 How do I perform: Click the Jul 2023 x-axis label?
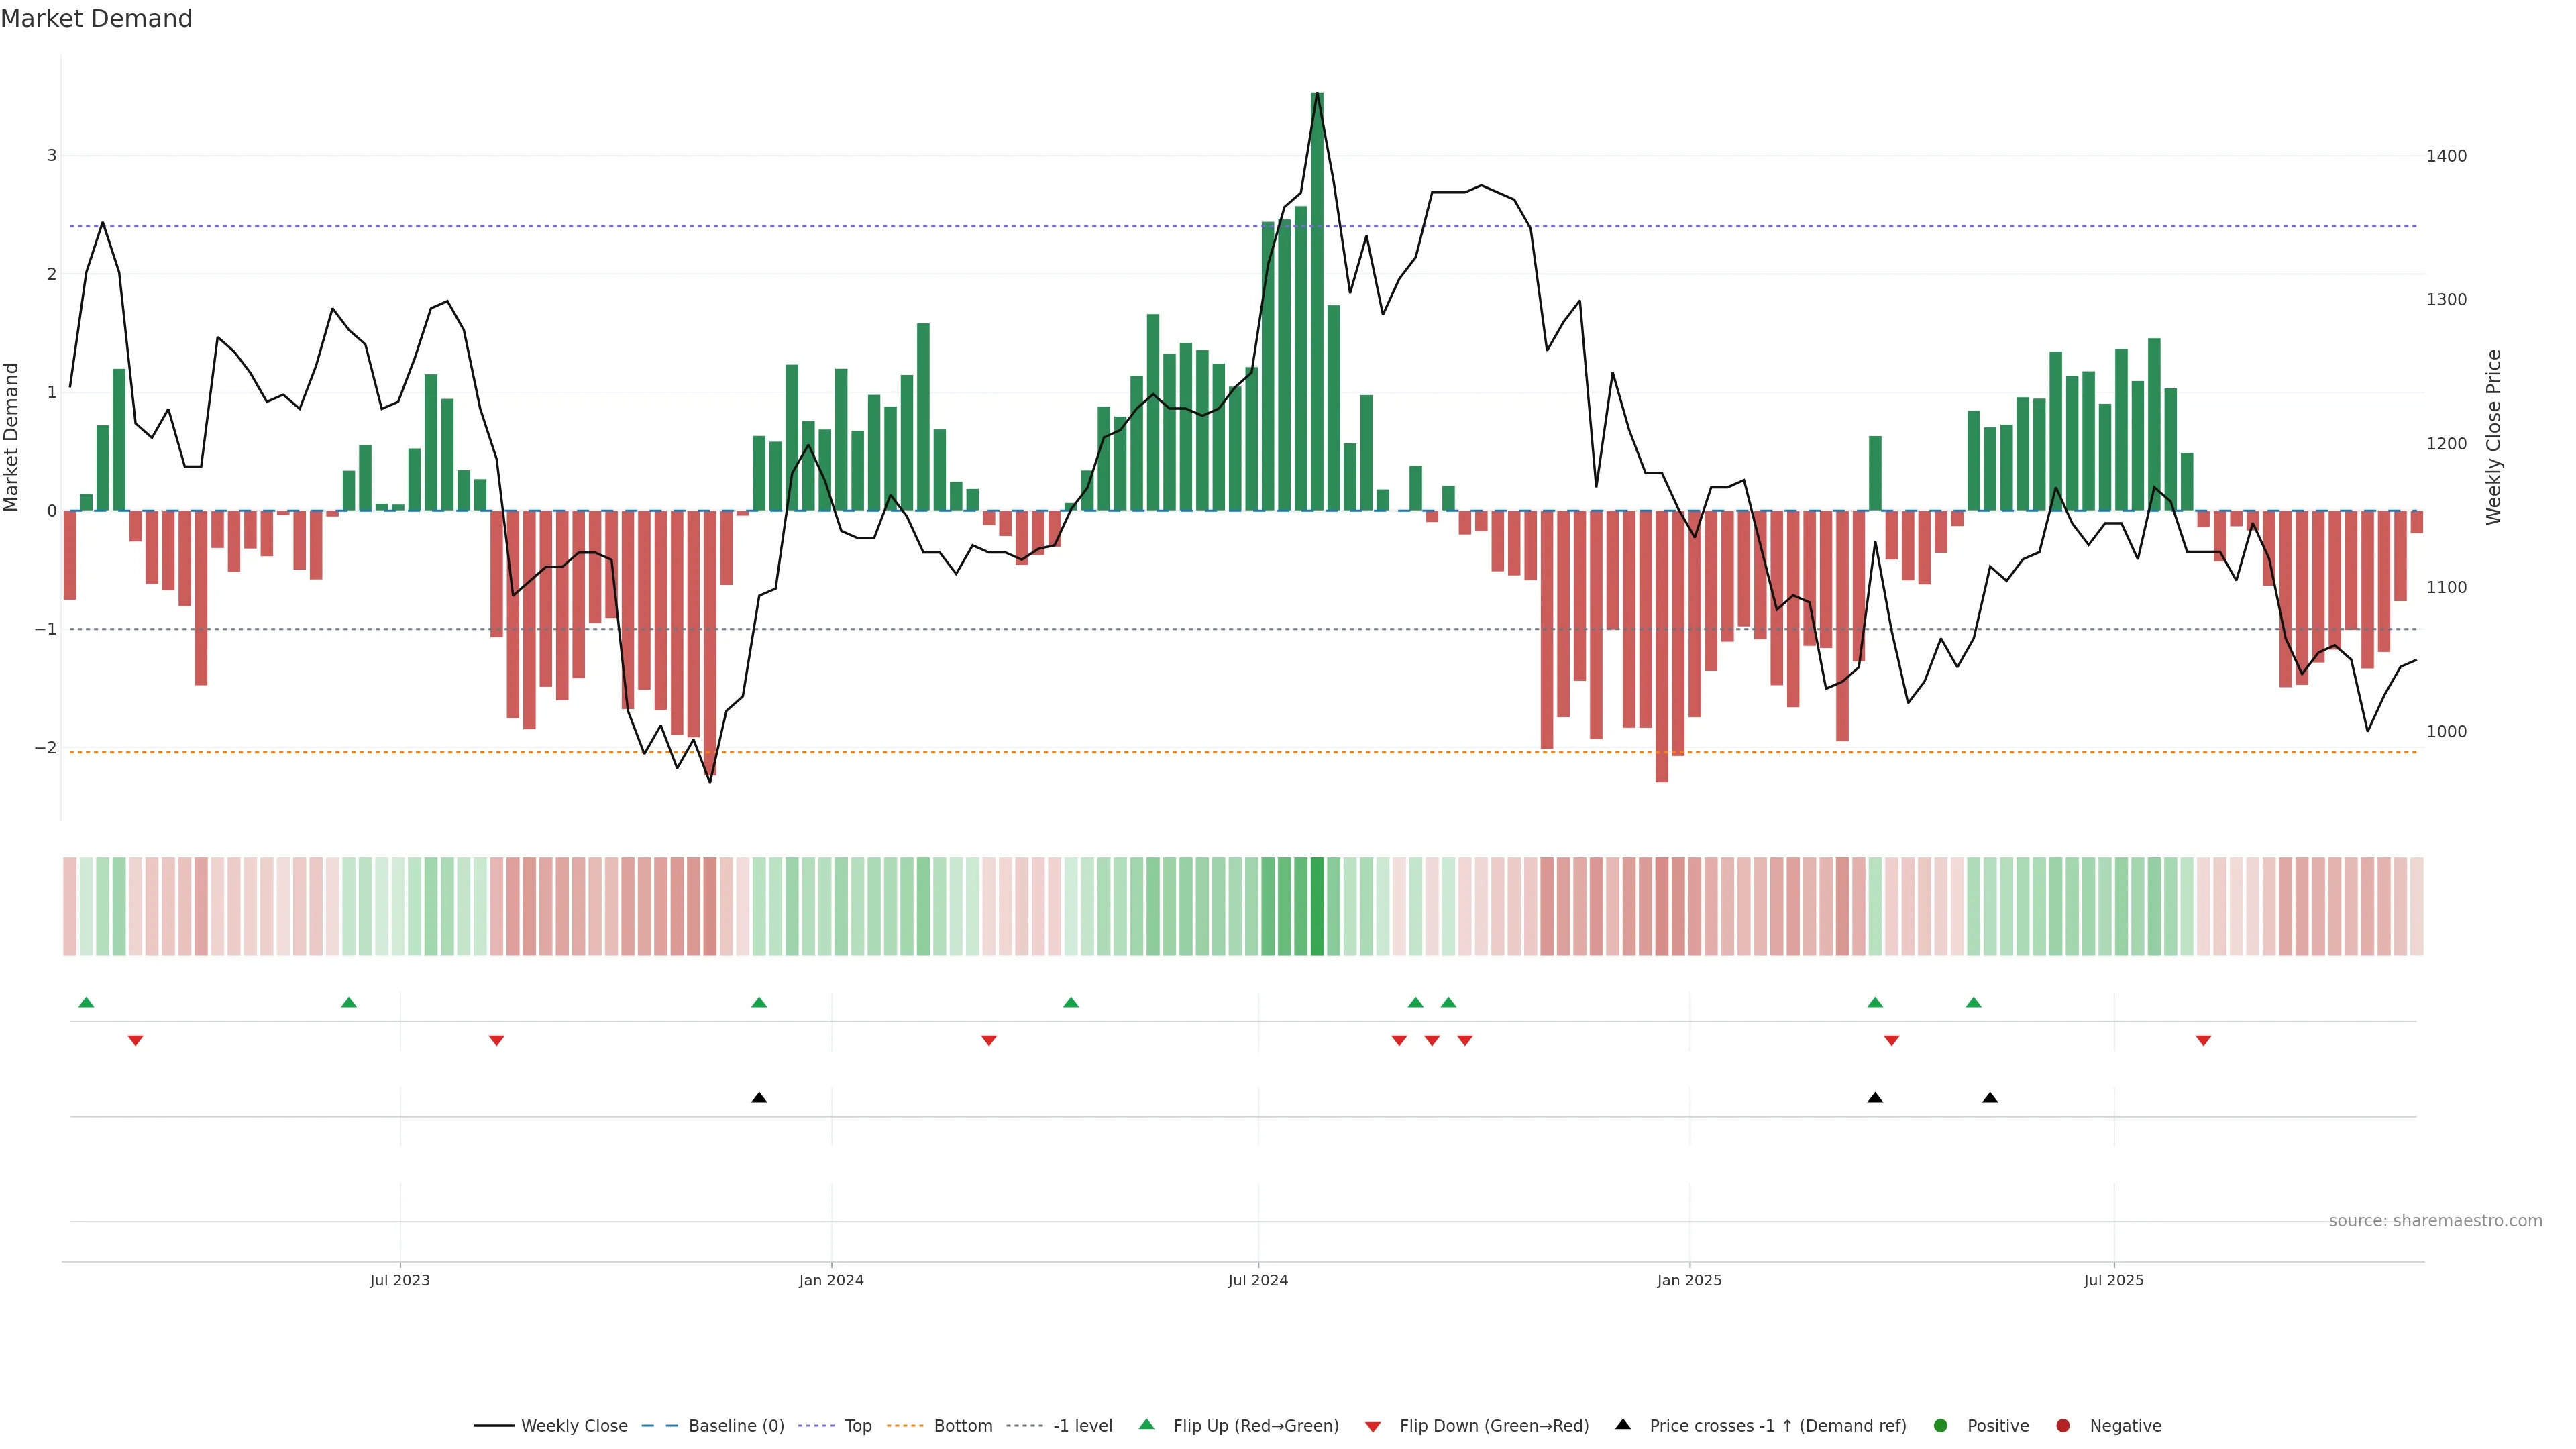pyautogui.click(x=400, y=1280)
